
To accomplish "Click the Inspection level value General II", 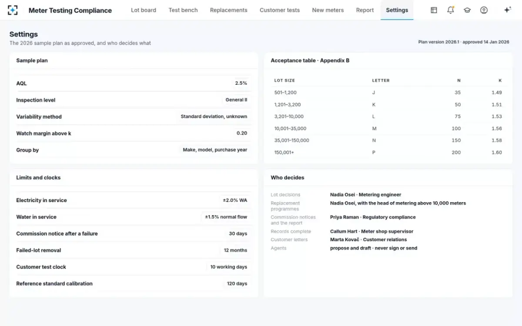I will pos(236,100).
